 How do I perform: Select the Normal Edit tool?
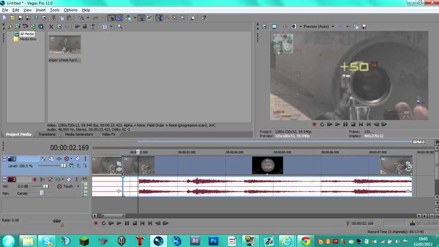159,18
